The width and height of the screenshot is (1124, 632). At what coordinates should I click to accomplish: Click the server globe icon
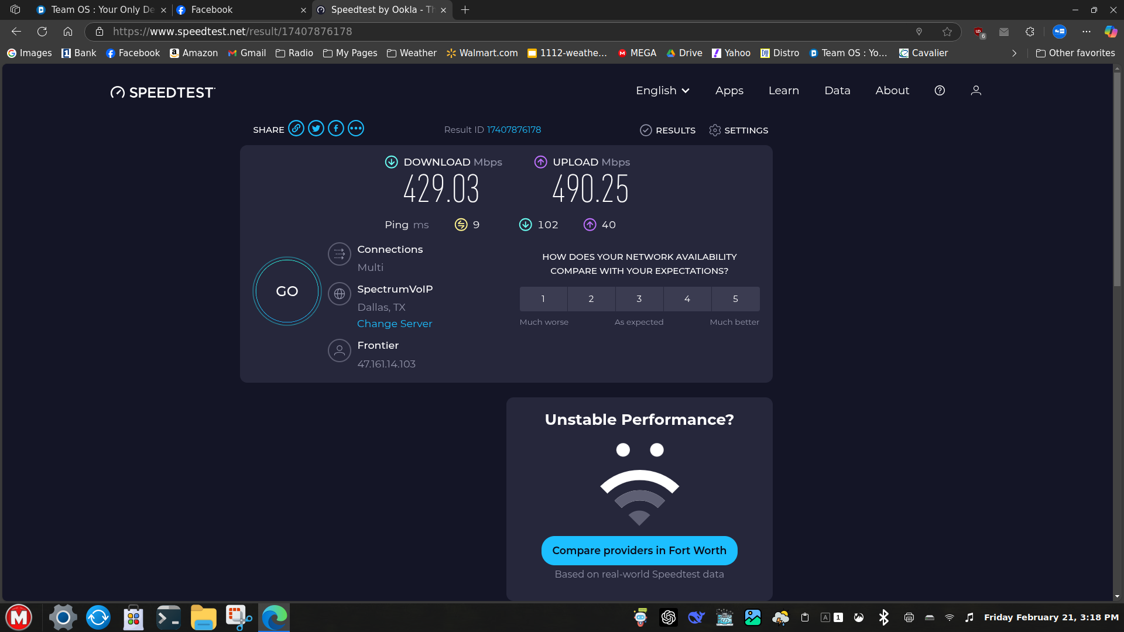pos(340,294)
